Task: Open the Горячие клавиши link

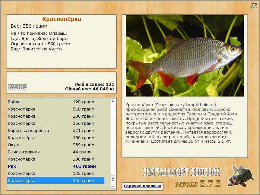Action: (142, 186)
